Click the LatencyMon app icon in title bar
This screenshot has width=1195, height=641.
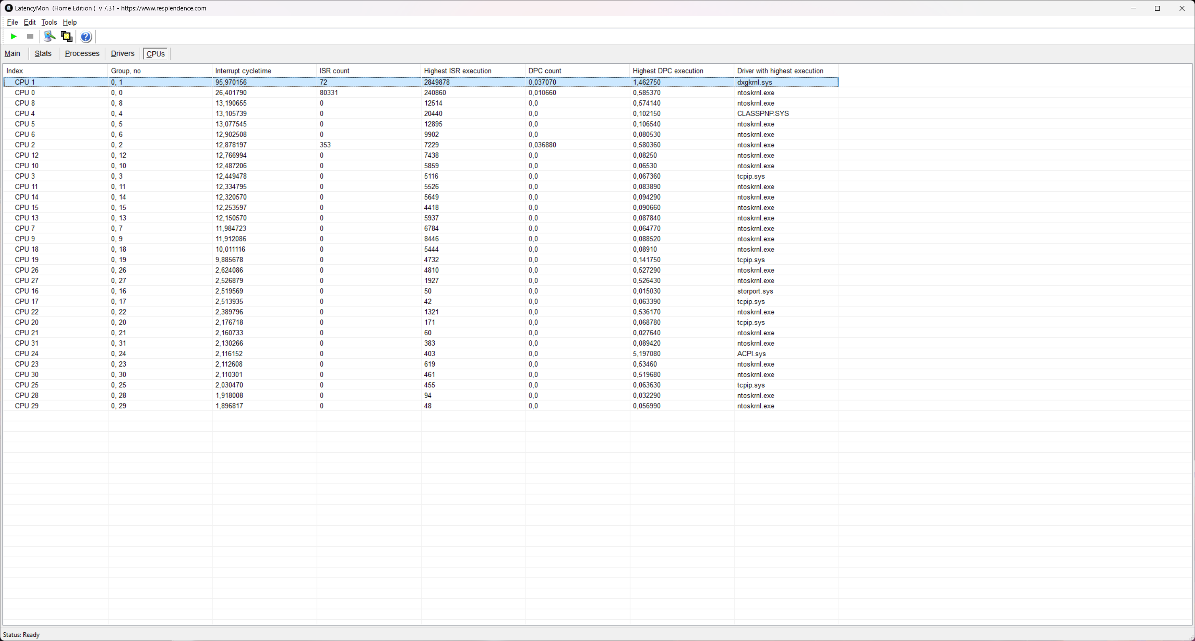tap(8, 8)
